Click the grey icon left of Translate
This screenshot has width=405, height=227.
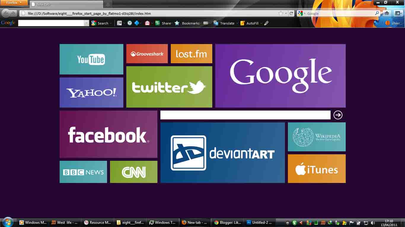coord(205,23)
